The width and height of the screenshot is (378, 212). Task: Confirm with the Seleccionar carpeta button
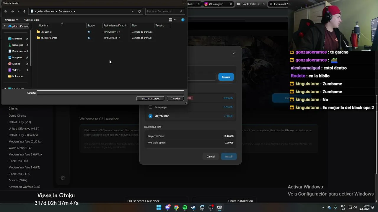click(150, 99)
